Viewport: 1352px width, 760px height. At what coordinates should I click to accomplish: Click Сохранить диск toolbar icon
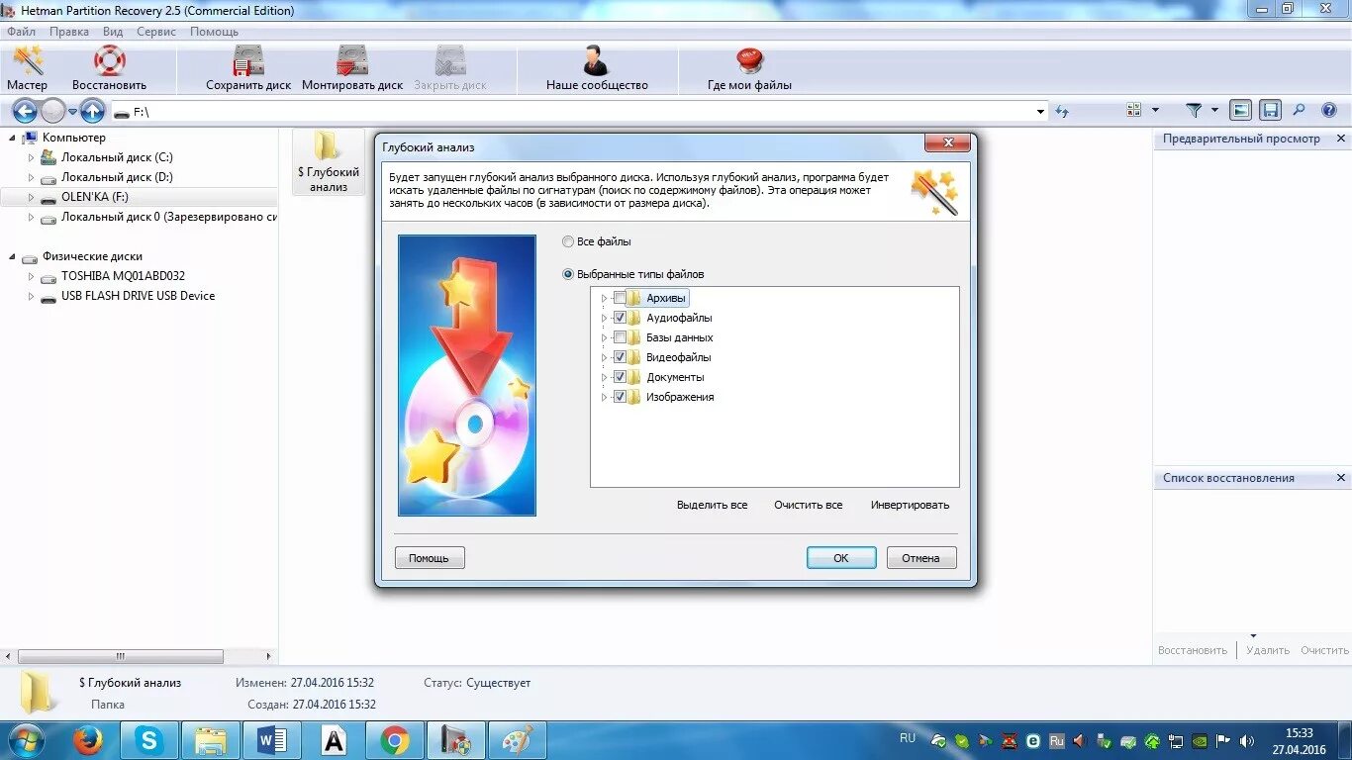pyautogui.click(x=248, y=61)
